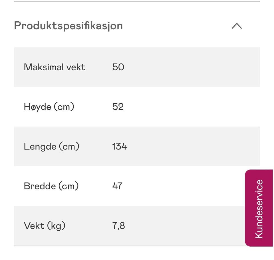Click empty gray area right of value 134
The width and height of the screenshot is (274, 260).
[x=192, y=146]
